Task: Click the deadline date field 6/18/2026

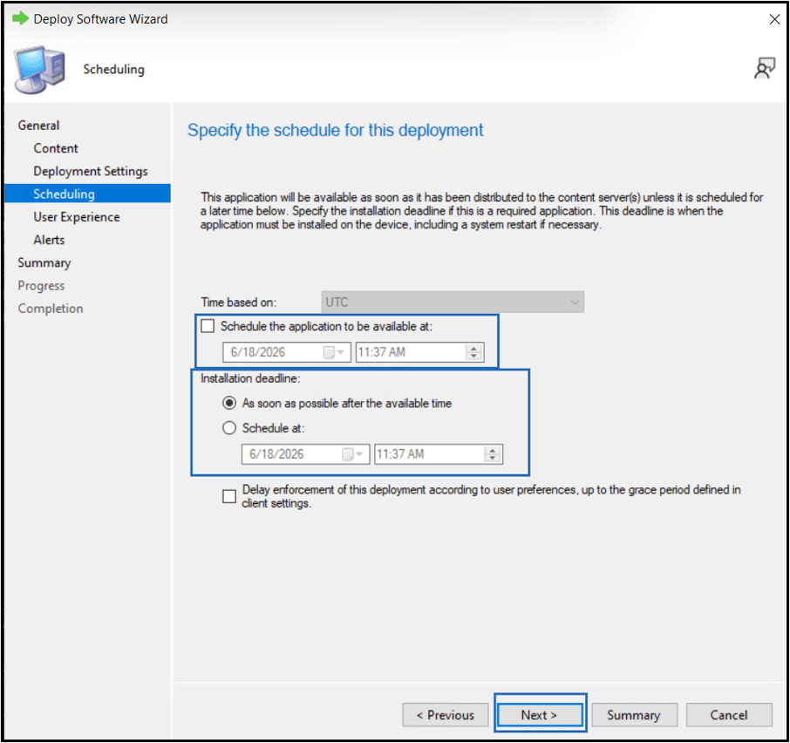Action: 305,453
